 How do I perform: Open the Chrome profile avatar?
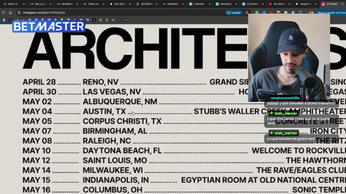pyautogui.click(x=311, y=12)
